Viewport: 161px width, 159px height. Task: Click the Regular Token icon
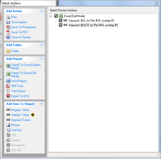(8, 110)
